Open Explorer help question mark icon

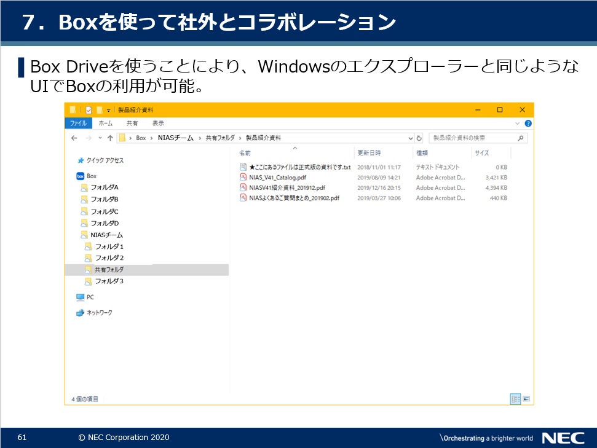(x=528, y=124)
